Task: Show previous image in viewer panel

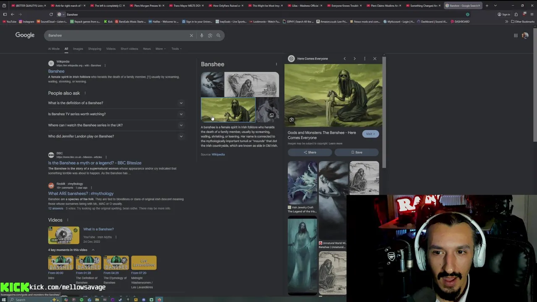Action: coord(344,59)
